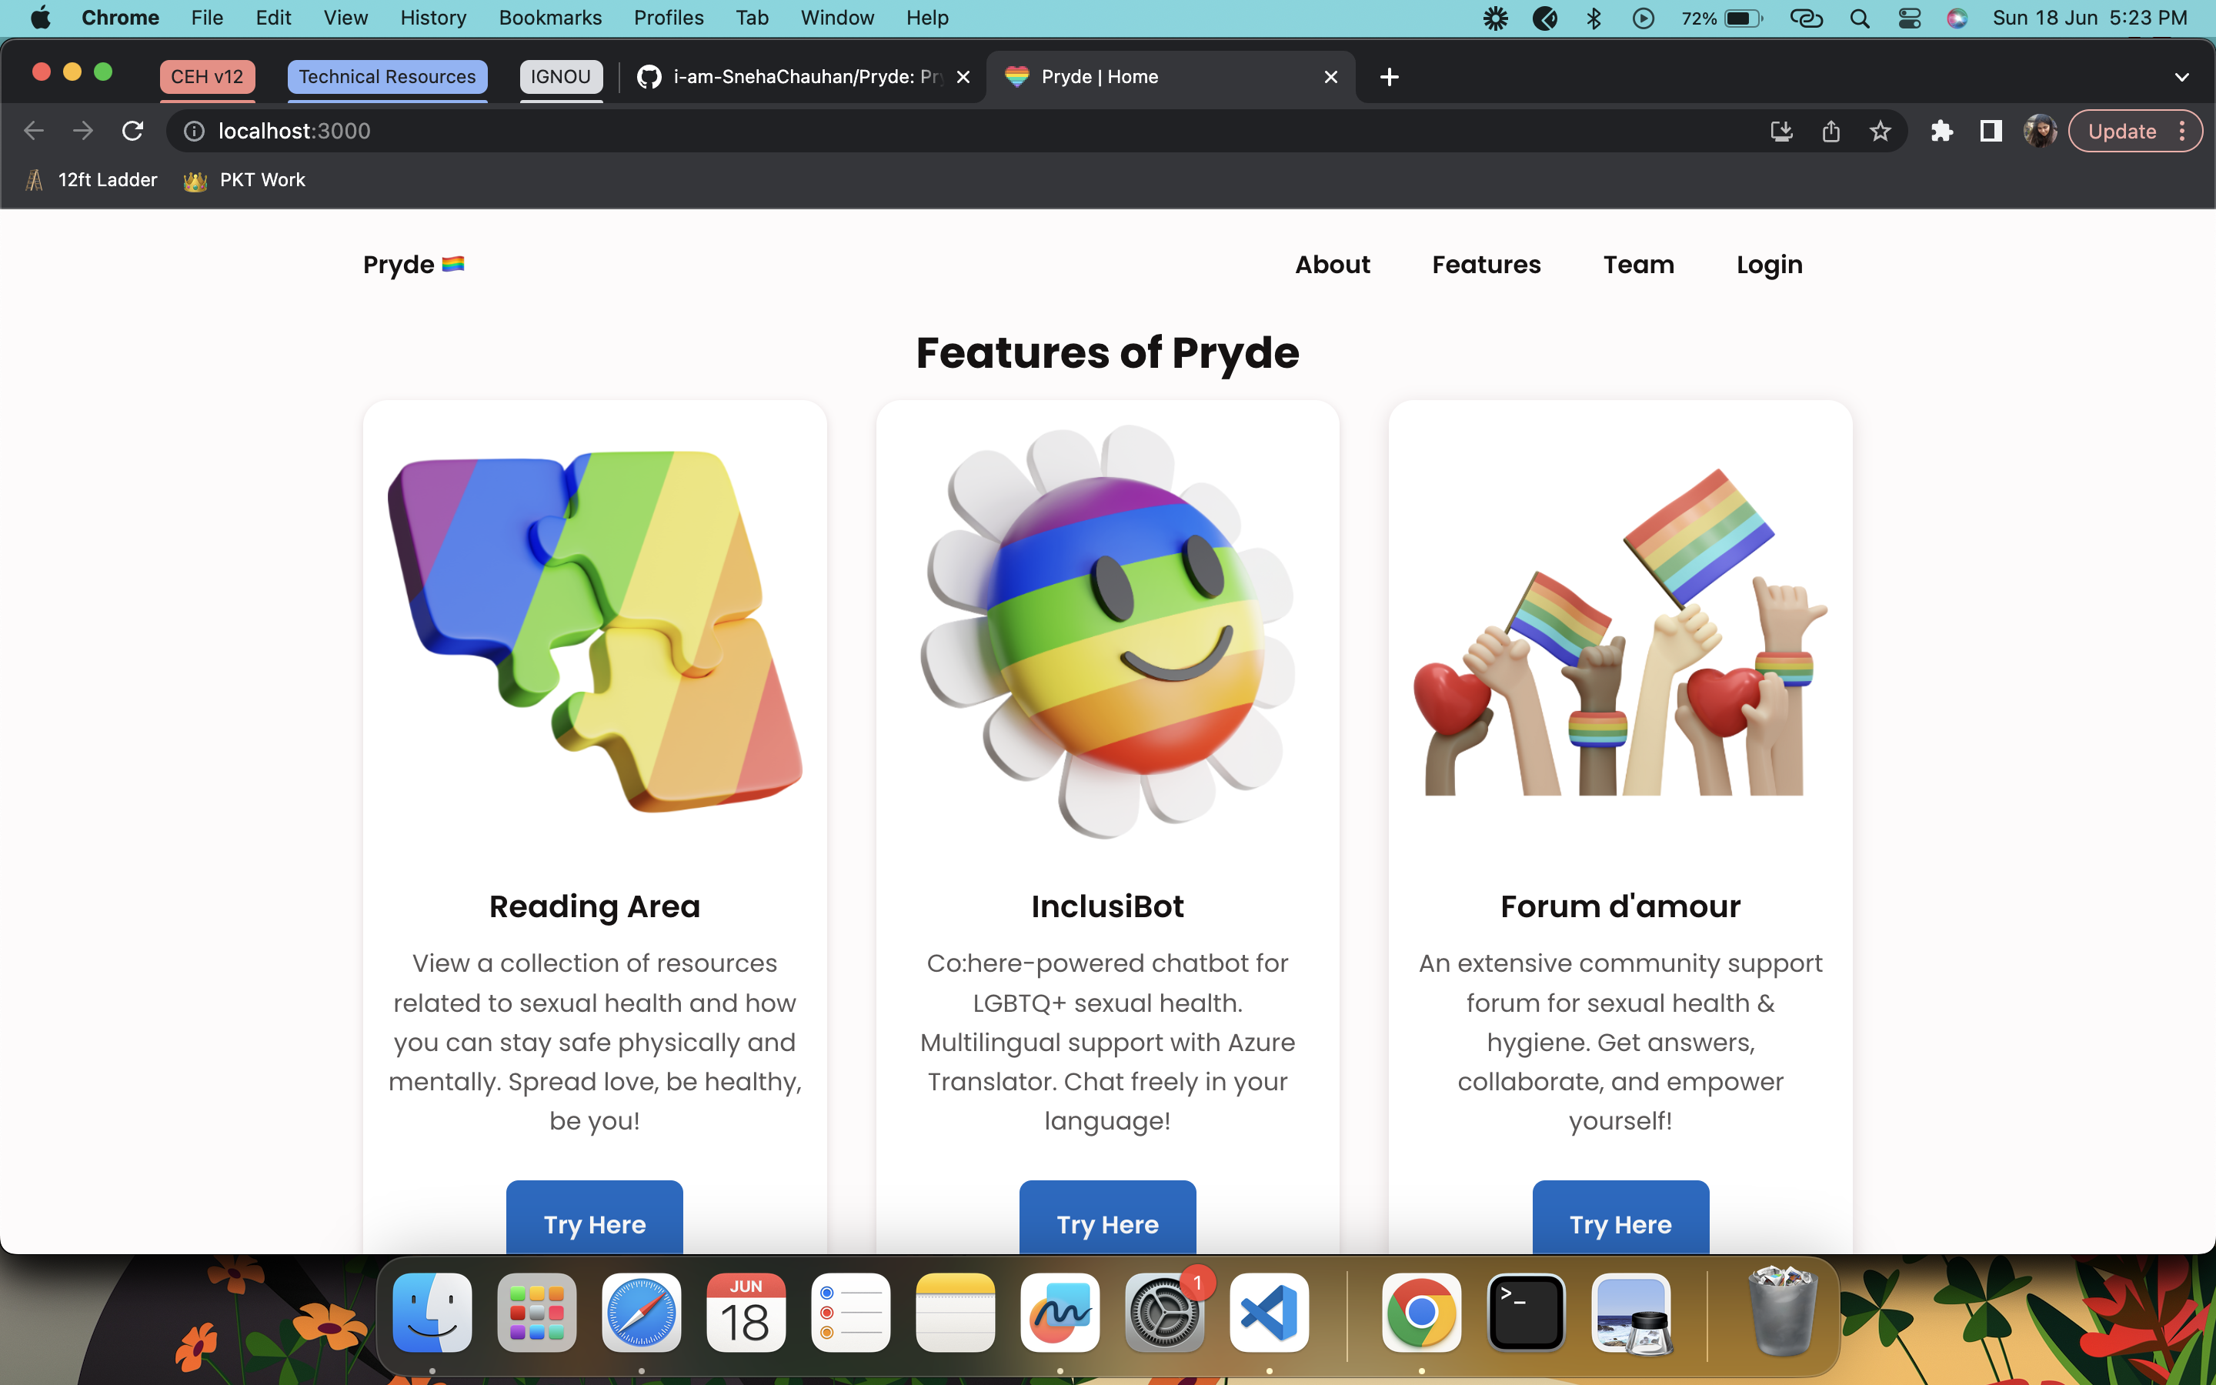Expand the CEH v12 tab group
Viewport: 2216px width, 1385px height.
[x=207, y=77]
